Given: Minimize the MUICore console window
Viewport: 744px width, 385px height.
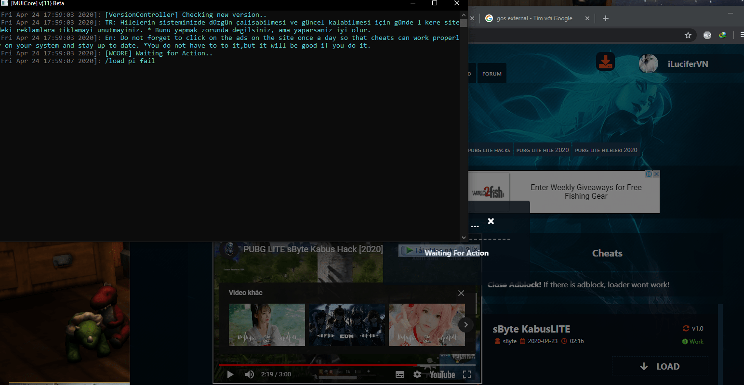Looking at the screenshot, I should click(x=413, y=3).
